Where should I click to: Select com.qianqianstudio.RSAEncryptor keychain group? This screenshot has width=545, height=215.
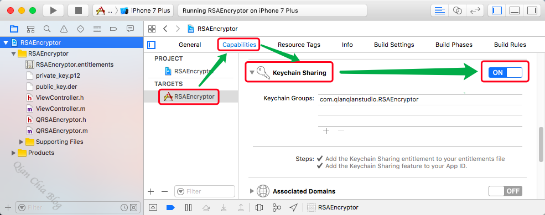[420, 100]
